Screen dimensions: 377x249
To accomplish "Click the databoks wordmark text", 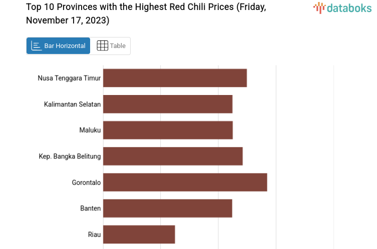I will pyautogui.click(x=349, y=7).
